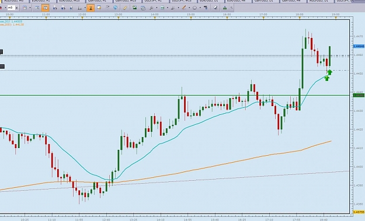Select the chart type picture icon
The width and height of the screenshot is (365, 221).
25,8
